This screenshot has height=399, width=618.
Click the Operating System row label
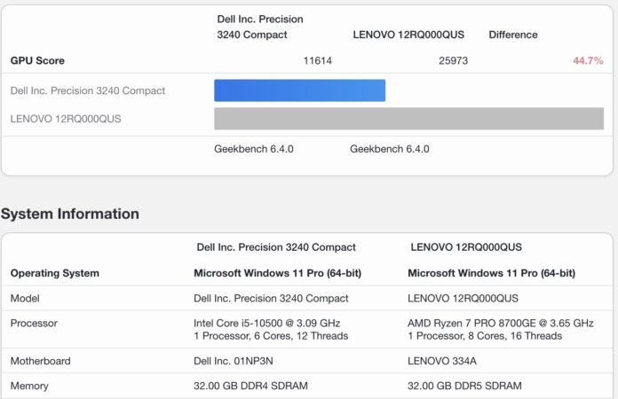55,273
